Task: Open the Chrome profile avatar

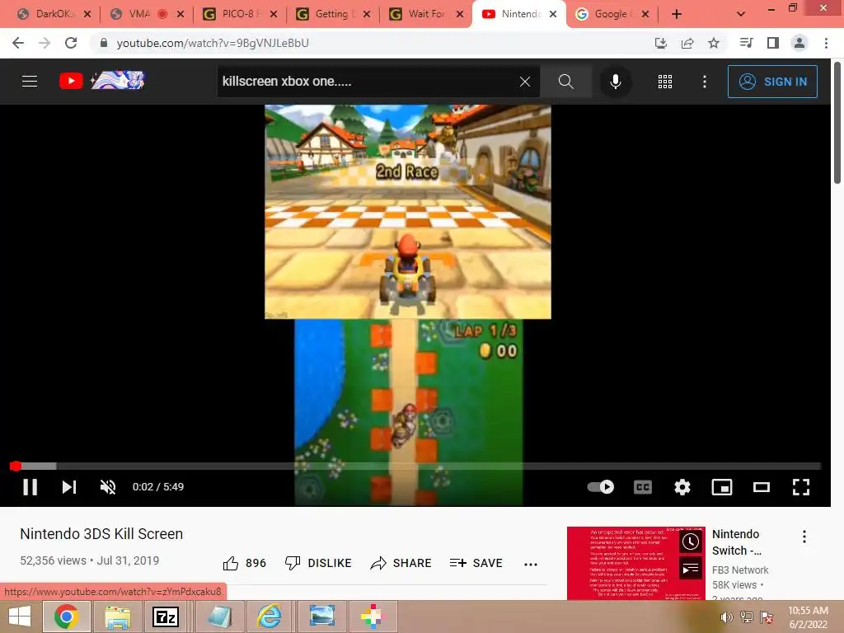Action: click(x=799, y=43)
